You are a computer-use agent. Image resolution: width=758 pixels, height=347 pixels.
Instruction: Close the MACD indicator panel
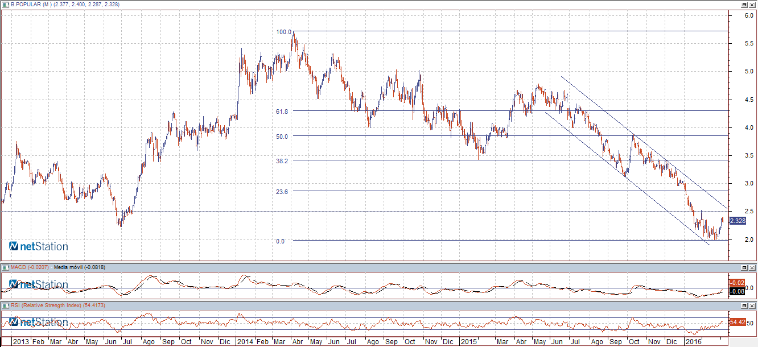click(752, 267)
